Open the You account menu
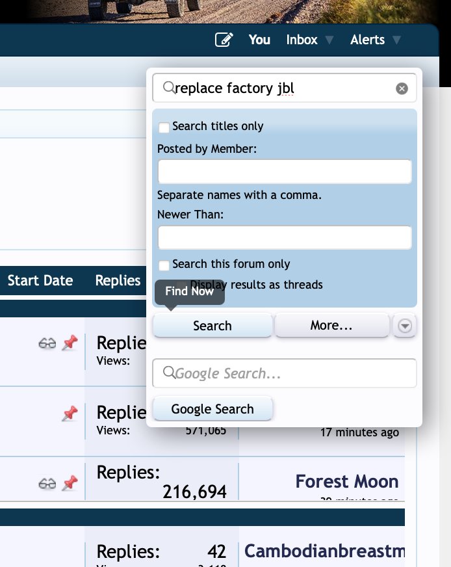 pyautogui.click(x=259, y=40)
